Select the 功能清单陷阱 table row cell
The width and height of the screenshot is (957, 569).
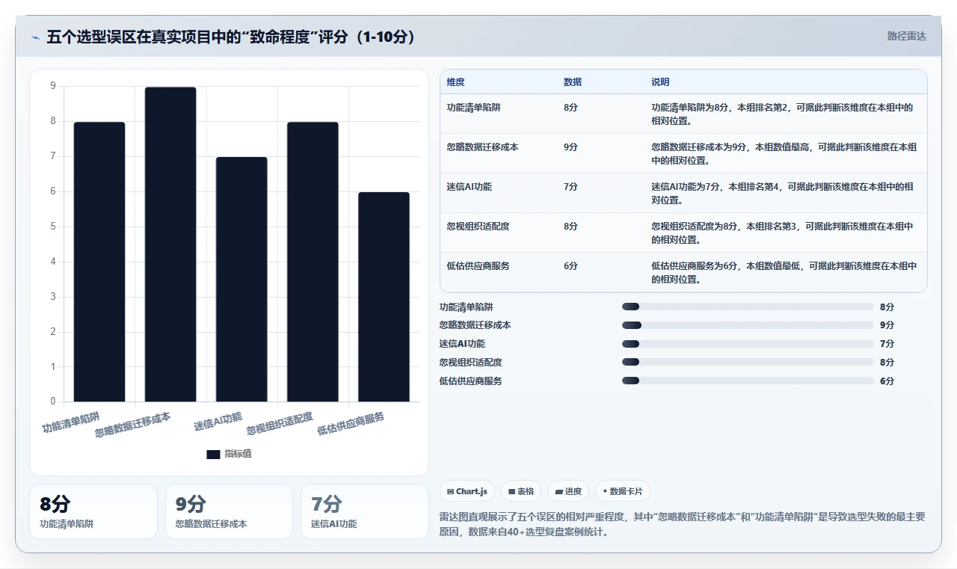pos(473,108)
